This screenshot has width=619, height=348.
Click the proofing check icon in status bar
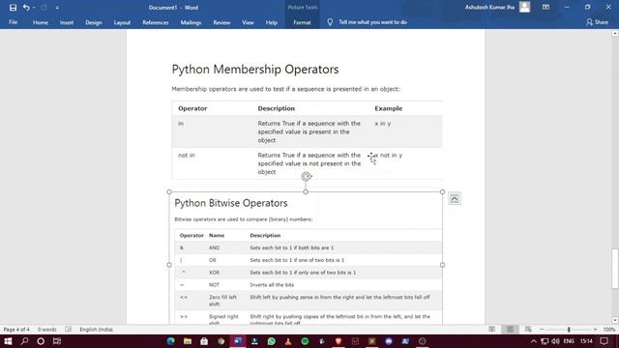click(x=69, y=329)
